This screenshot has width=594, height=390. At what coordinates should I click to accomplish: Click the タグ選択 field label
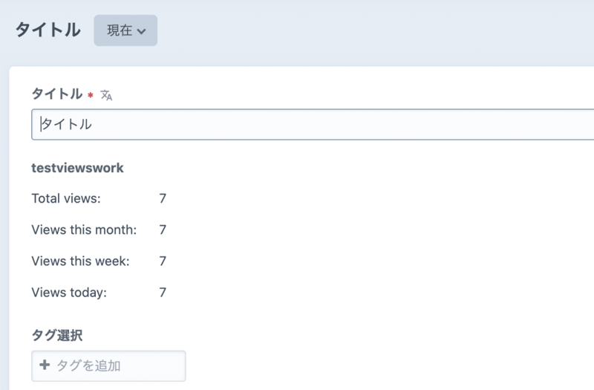pyautogui.click(x=56, y=336)
